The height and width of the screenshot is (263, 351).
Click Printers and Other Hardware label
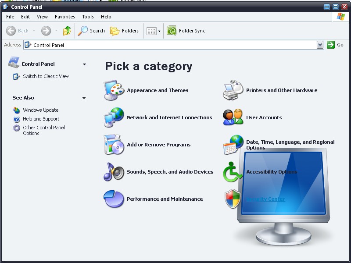coord(282,90)
